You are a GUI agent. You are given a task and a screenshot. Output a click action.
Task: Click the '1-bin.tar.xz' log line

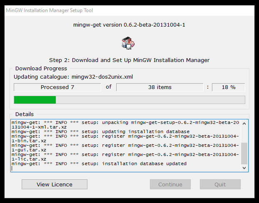[29, 141]
